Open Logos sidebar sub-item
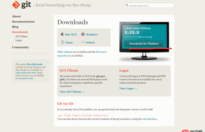The image size is (205, 132). 19,40
